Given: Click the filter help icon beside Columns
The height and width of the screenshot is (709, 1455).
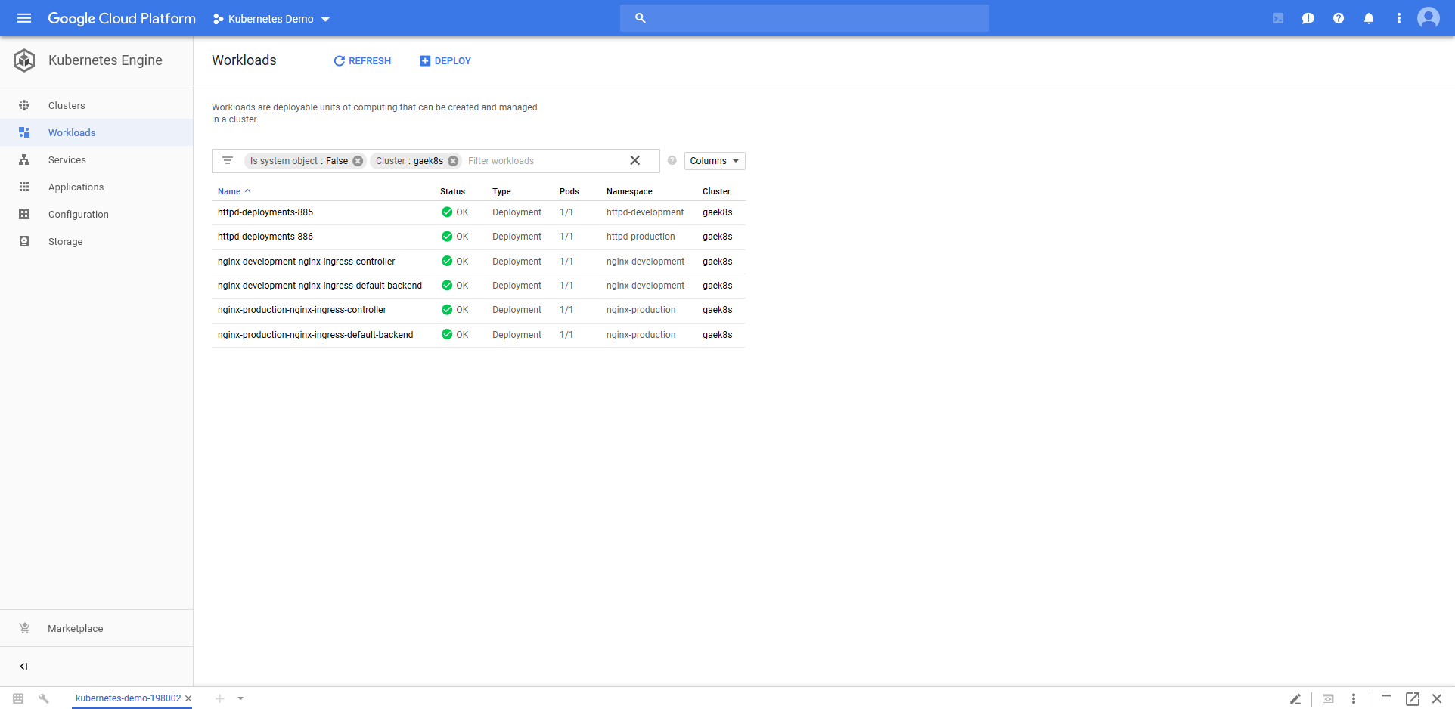Looking at the screenshot, I should [x=672, y=161].
